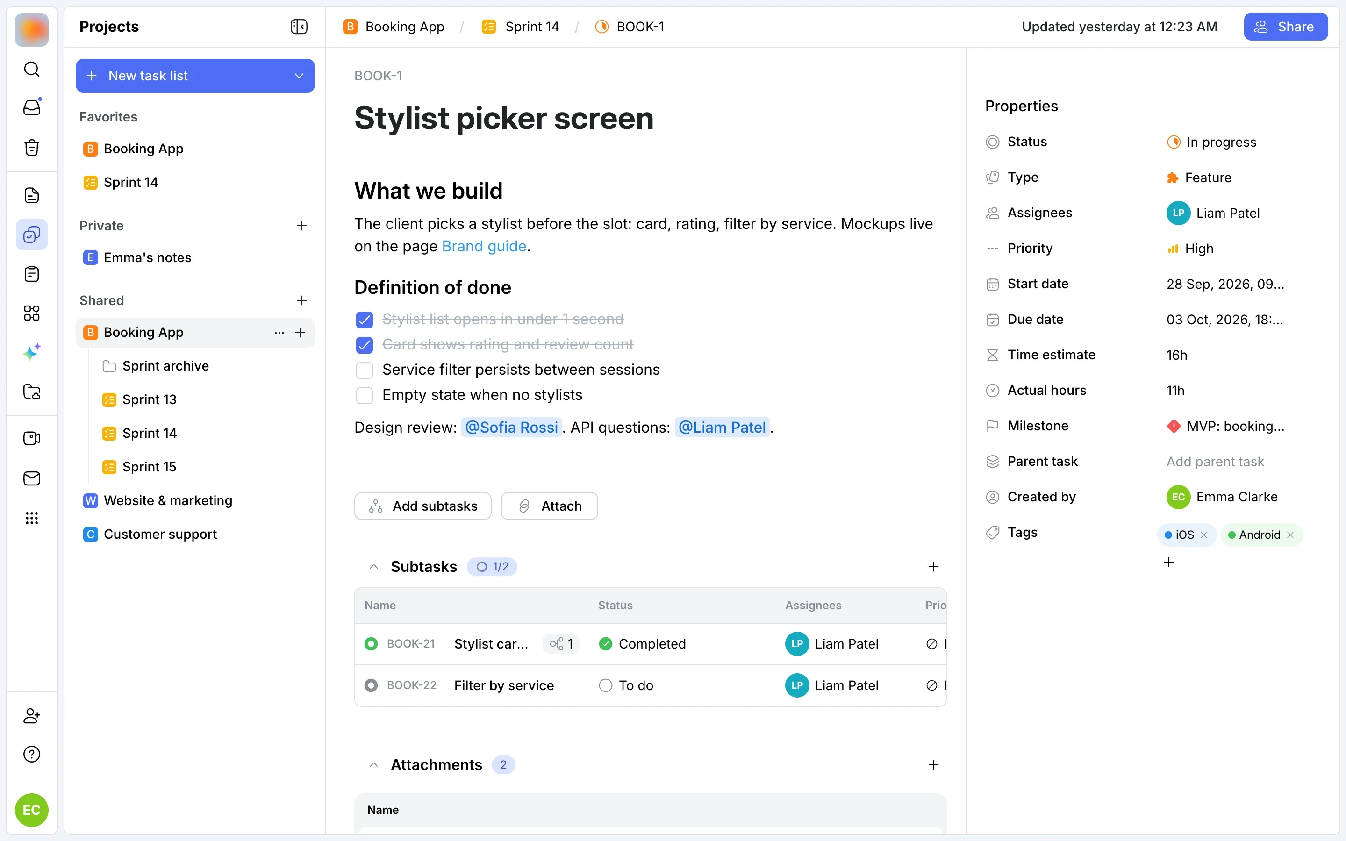
Task: Open the nine-dot apps grid icon
Action: [32, 519]
